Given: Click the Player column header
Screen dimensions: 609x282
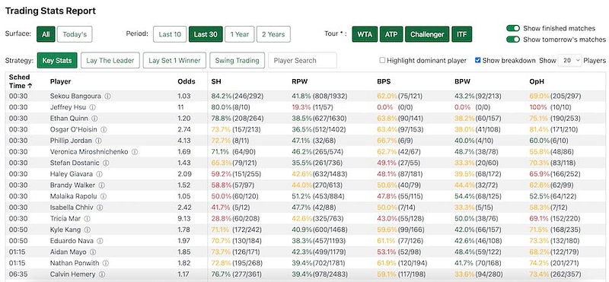Looking at the screenshot, I should [61, 81].
